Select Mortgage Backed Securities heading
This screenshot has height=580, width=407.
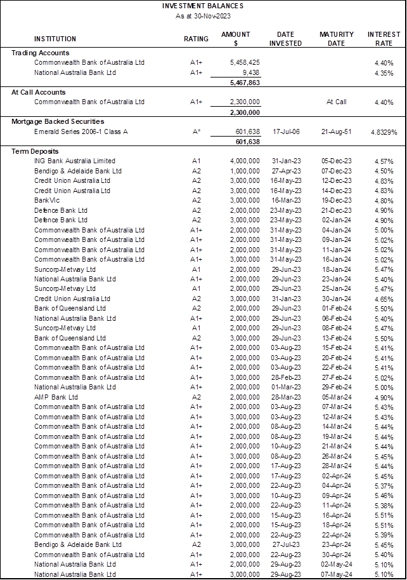click(x=58, y=121)
